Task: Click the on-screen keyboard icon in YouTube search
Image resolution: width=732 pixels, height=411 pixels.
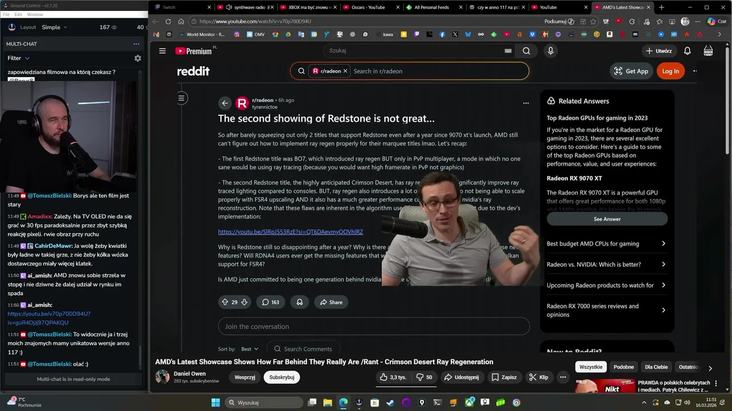Action: tap(508, 51)
